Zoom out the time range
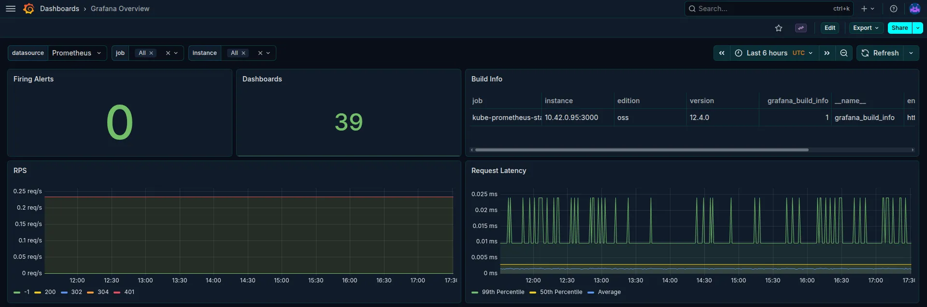Viewport: 927px width, 307px height. [844, 53]
